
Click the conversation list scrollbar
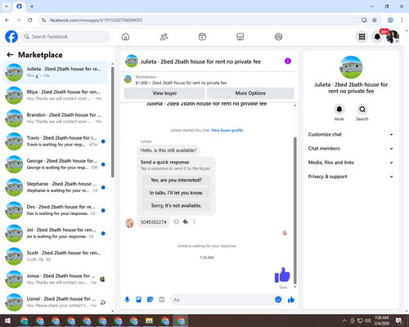point(113,122)
